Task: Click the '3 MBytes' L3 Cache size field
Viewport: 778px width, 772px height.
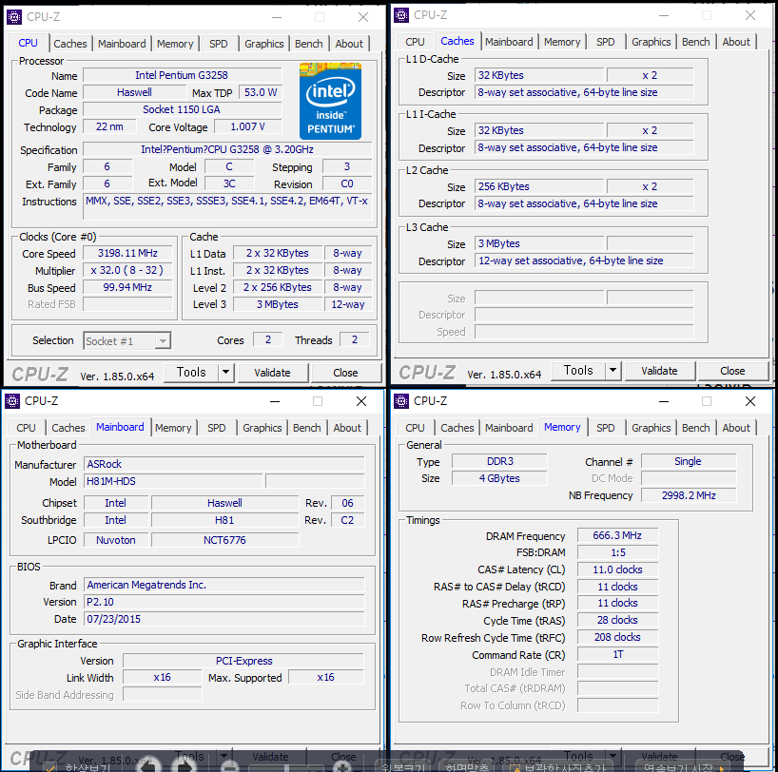Action: pos(539,243)
